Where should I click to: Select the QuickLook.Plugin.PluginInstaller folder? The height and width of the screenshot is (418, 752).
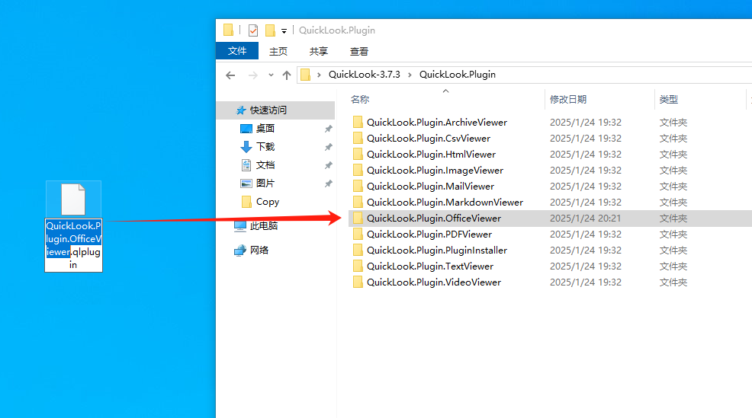point(437,250)
